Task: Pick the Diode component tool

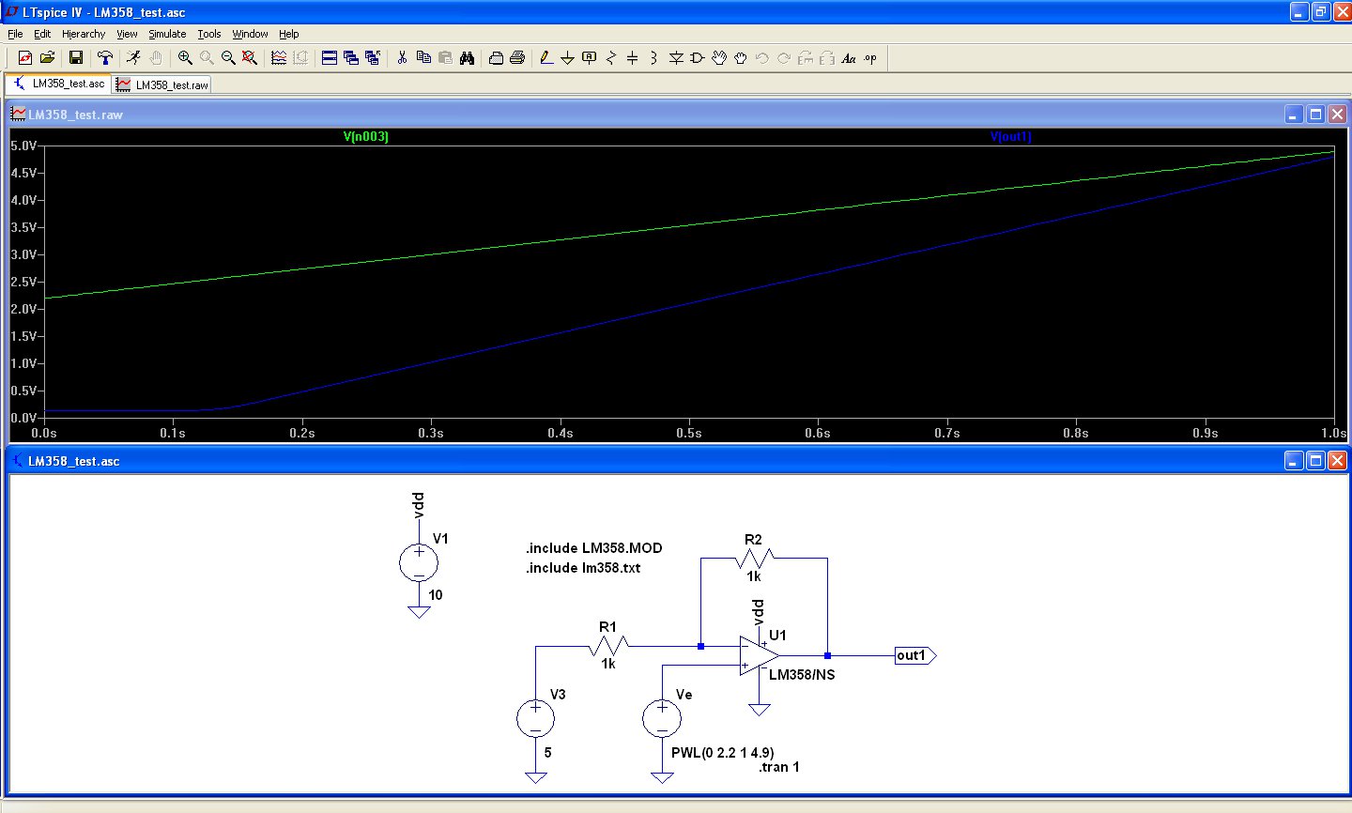Action: tap(676, 58)
